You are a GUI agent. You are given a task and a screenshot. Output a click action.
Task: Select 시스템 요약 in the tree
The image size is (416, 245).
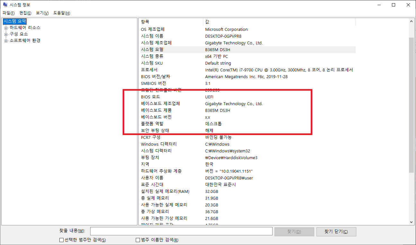(x=15, y=21)
